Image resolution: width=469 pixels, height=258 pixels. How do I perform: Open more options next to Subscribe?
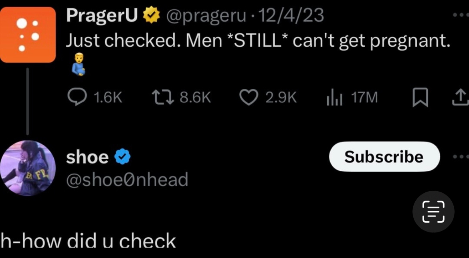pos(460,157)
